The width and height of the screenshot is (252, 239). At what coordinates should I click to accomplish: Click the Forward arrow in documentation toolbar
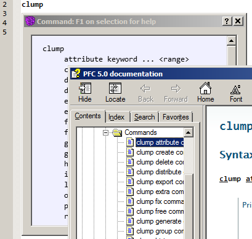[176, 92]
